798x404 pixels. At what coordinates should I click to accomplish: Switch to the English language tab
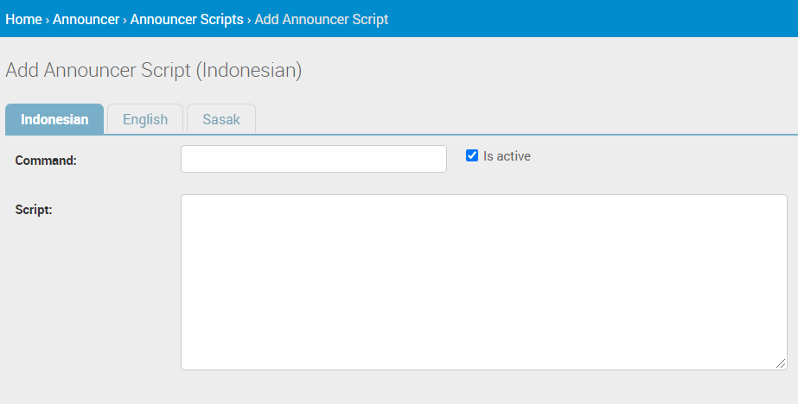(145, 119)
